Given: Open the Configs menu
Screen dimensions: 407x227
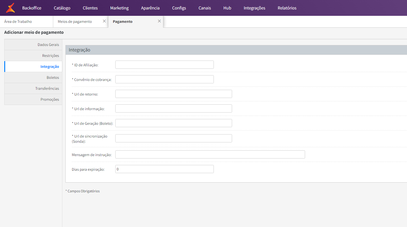Looking at the screenshot, I should [x=179, y=8].
